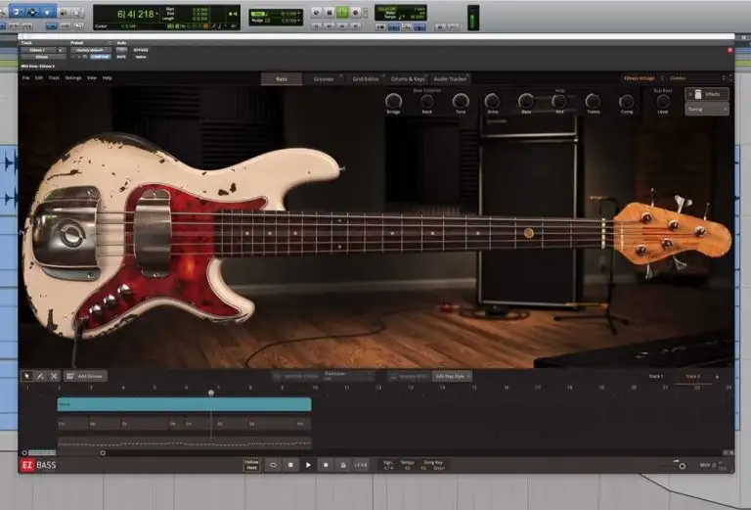
Task: Click the EZbass stop button
Action: point(290,465)
